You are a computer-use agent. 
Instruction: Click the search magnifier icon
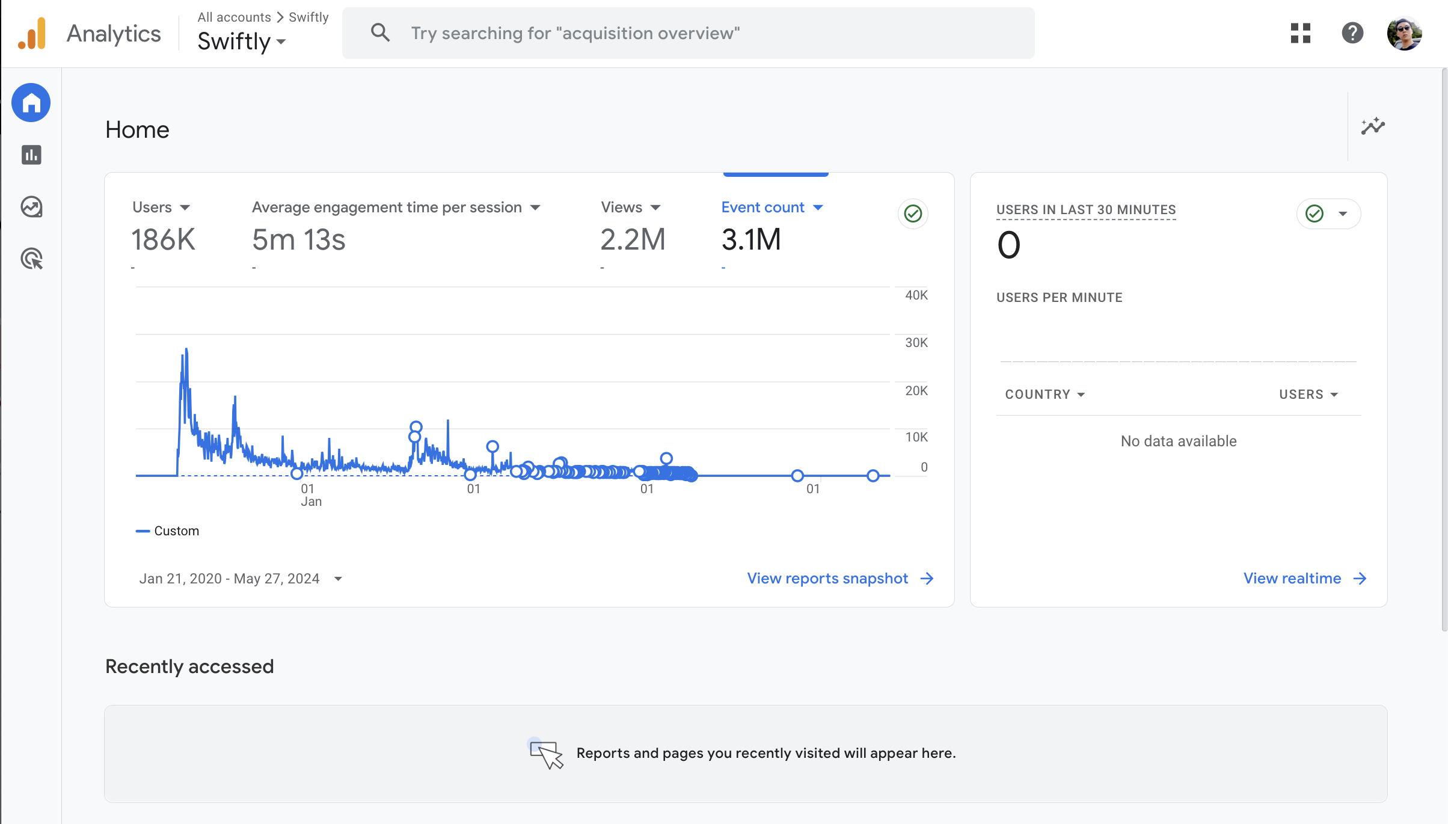(380, 32)
